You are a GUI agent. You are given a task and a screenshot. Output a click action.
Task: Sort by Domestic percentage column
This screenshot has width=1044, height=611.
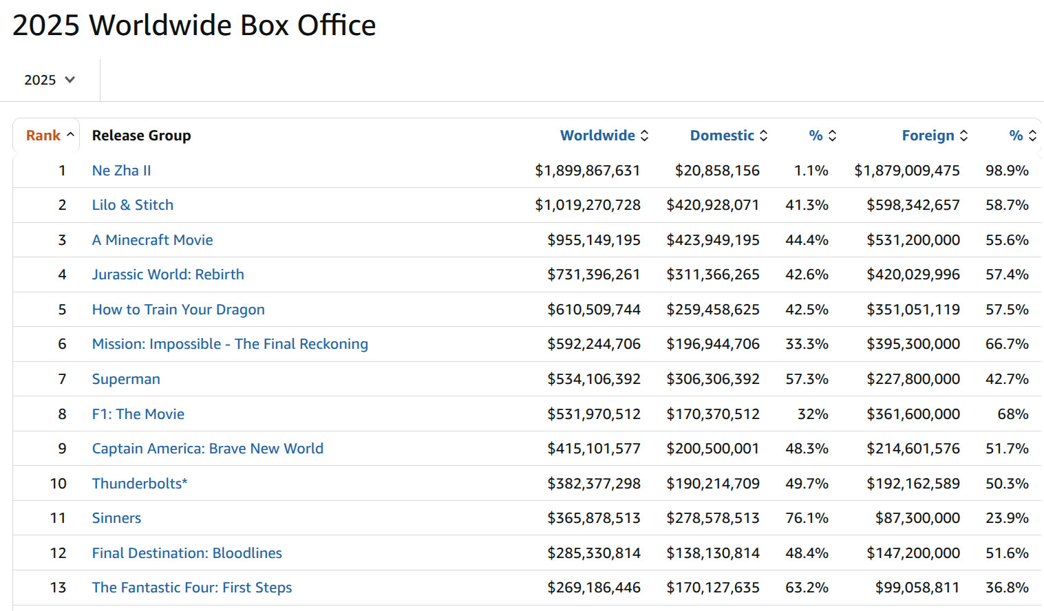pos(822,136)
